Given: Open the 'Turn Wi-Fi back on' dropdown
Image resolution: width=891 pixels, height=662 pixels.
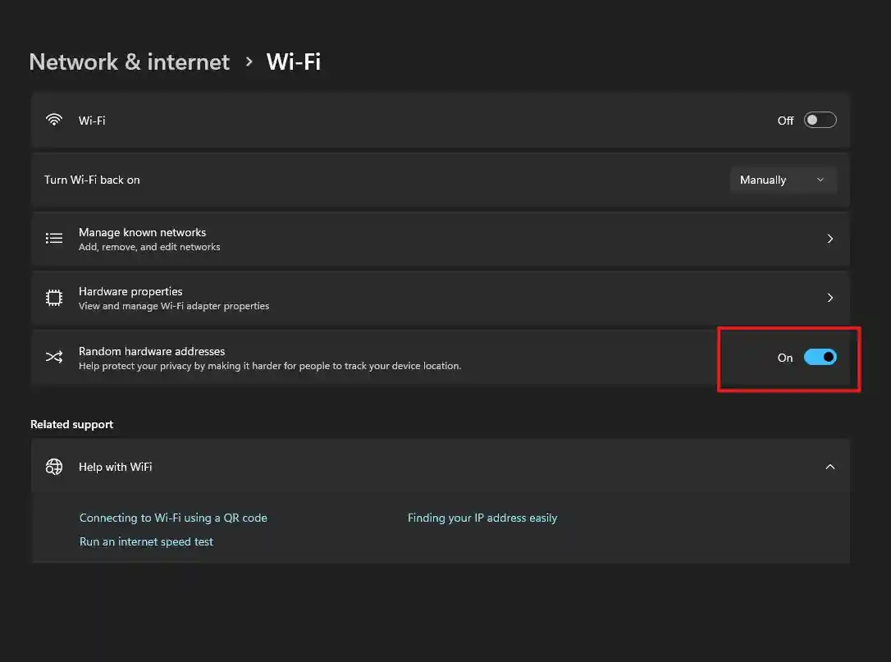Looking at the screenshot, I should 783,179.
